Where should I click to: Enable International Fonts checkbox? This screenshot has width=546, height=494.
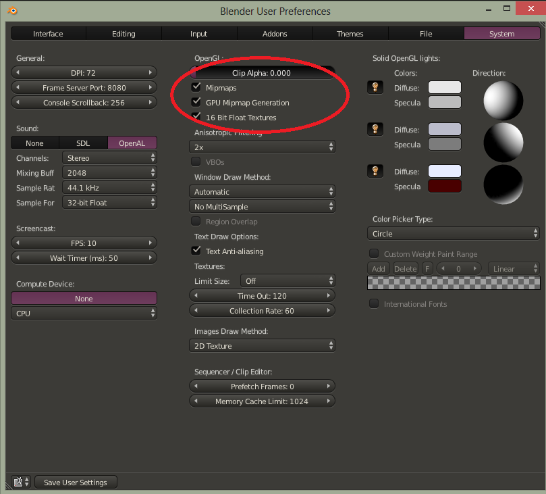374,303
